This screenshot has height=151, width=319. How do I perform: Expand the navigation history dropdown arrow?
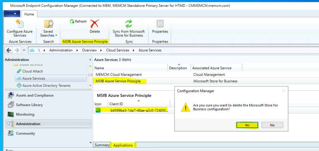(x=24, y=50)
